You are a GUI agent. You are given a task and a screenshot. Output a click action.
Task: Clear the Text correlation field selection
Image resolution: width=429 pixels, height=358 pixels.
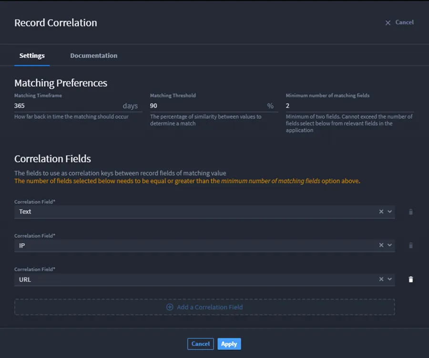coord(381,211)
